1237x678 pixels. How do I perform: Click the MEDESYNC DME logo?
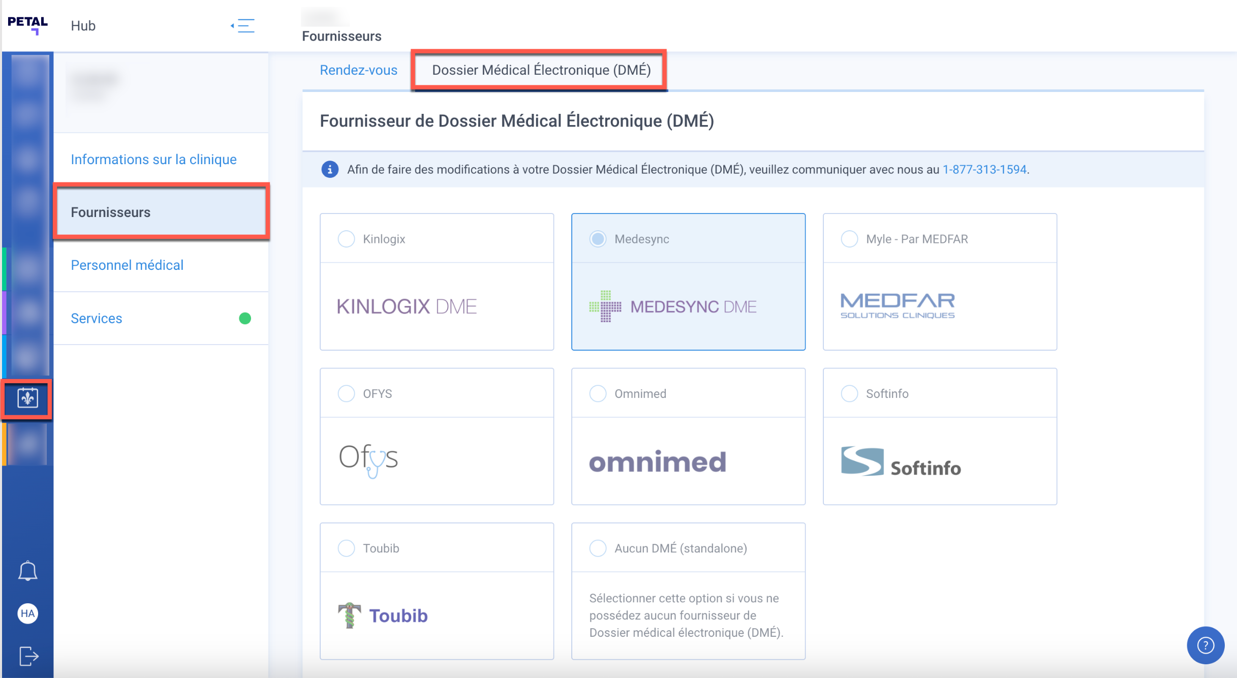point(673,306)
